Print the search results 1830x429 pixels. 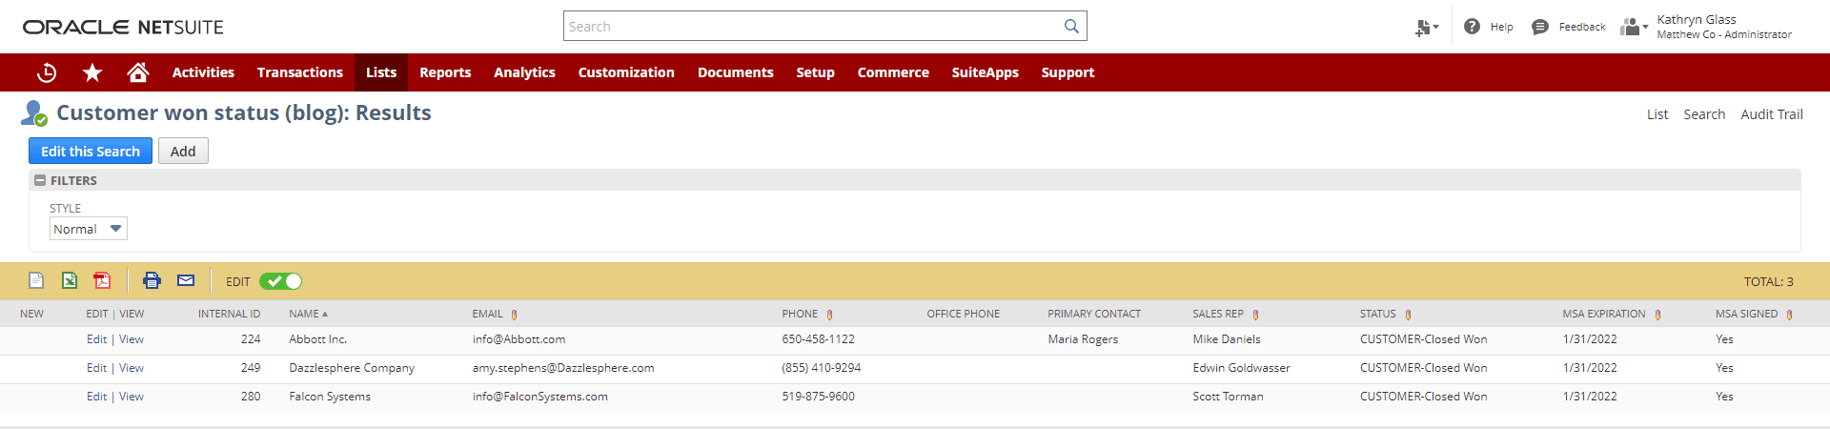[152, 280]
